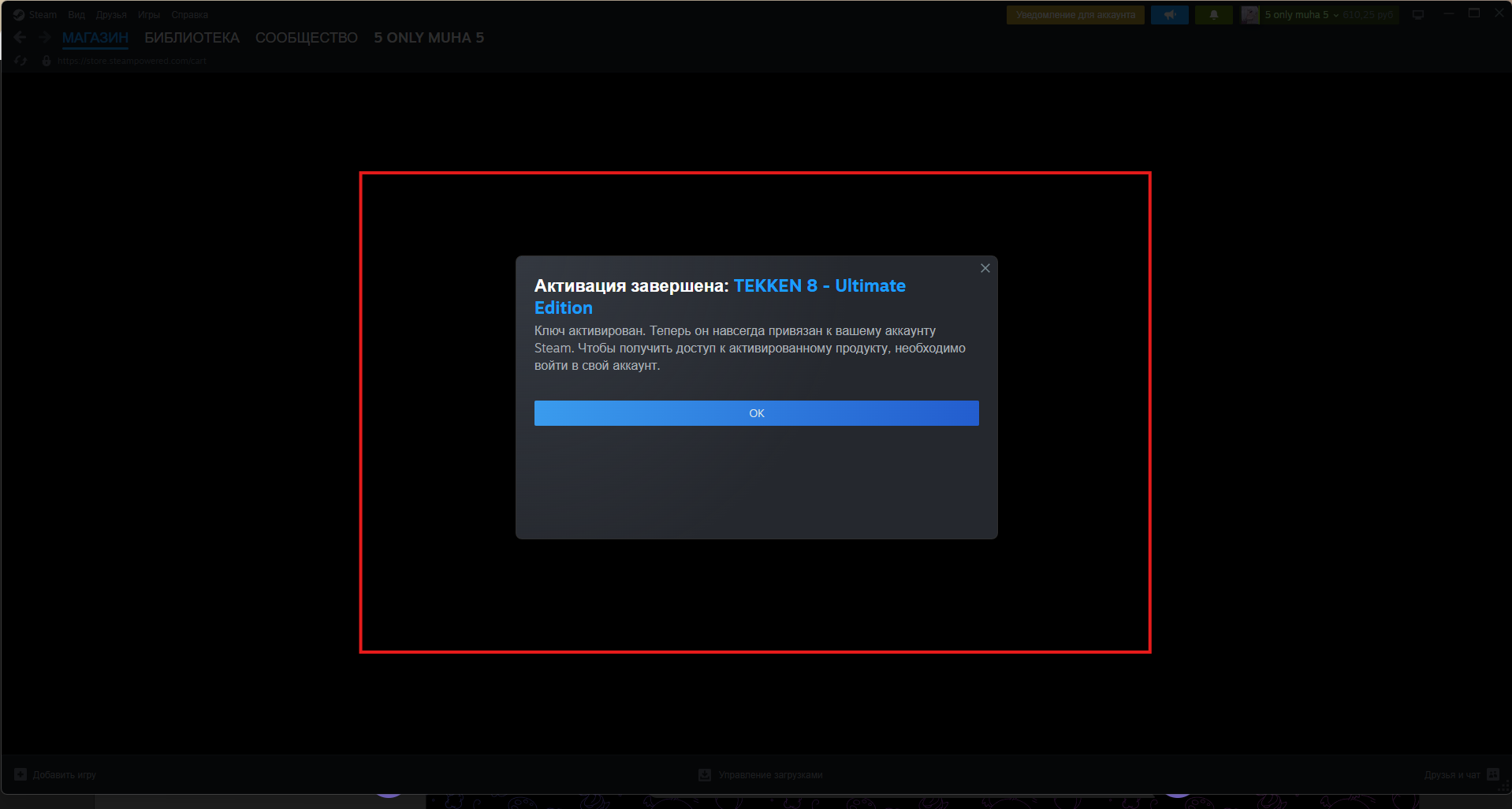Image resolution: width=1512 pixels, height=809 pixels.
Task: Switch to the МАГАЗИН tab
Action: click(95, 38)
